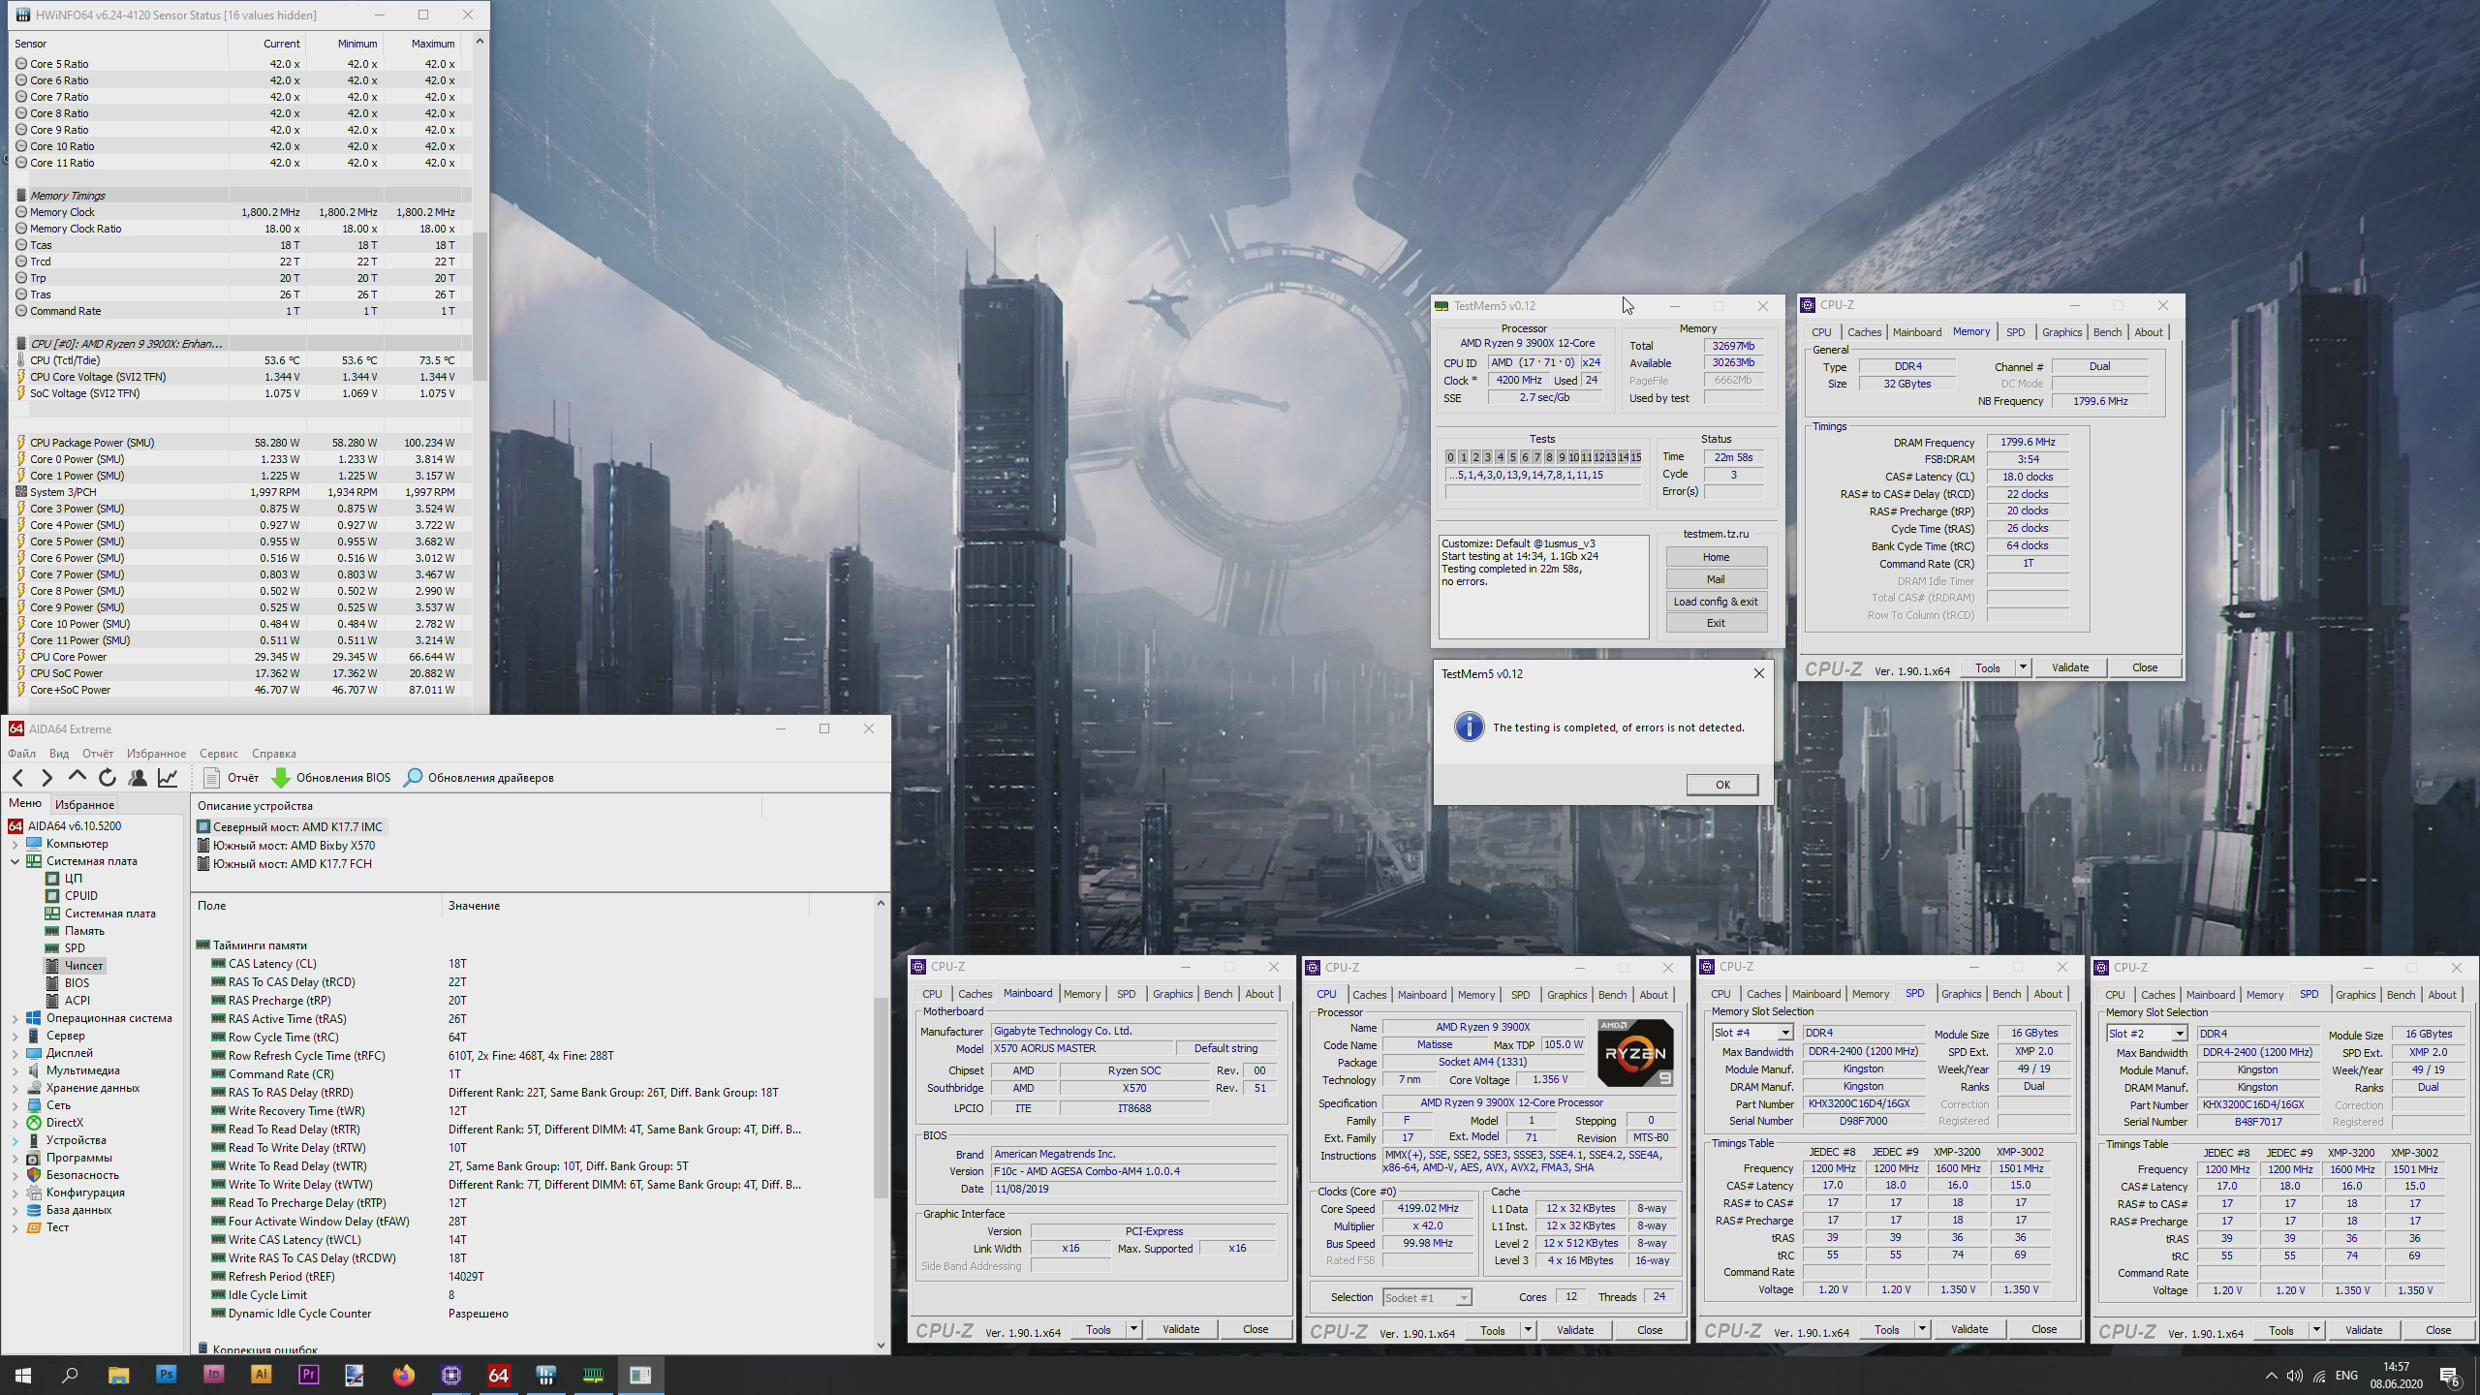
Task: Click Mail button in TestMem5
Action: (1716, 578)
